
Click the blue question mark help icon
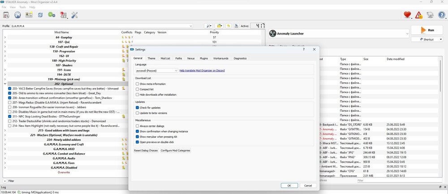[441, 15]
